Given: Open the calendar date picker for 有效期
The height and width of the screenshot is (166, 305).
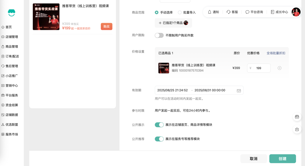Looking at the screenshot, I should (x=239, y=90).
